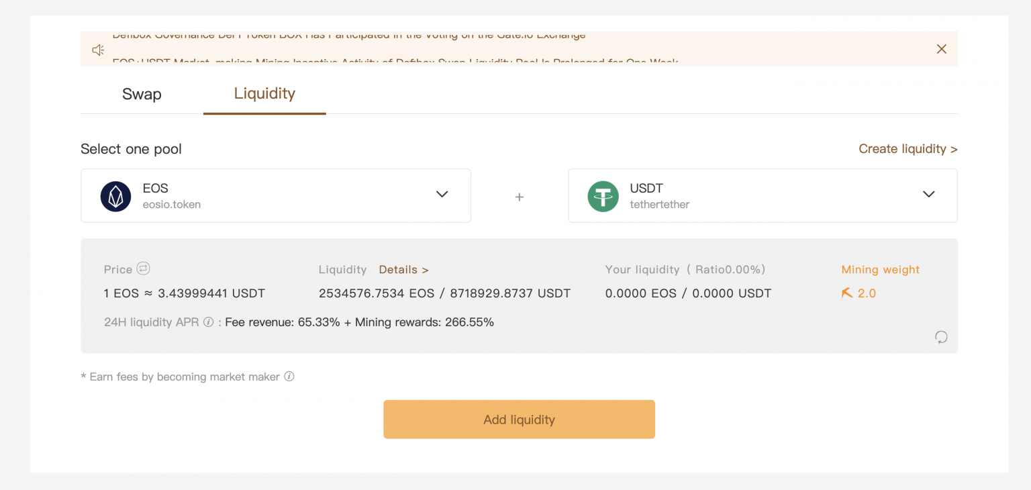This screenshot has width=1031, height=490.
Task: Dismiss the announcement banner with X
Action: [x=941, y=49]
